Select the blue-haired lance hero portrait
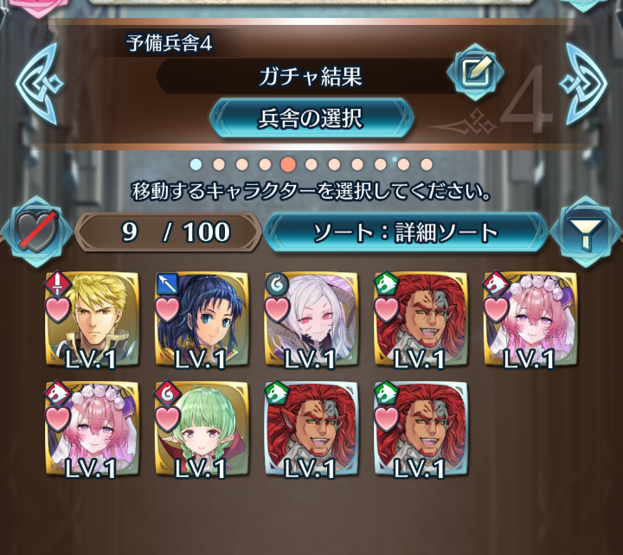The width and height of the screenshot is (623, 555). click(202, 319)
